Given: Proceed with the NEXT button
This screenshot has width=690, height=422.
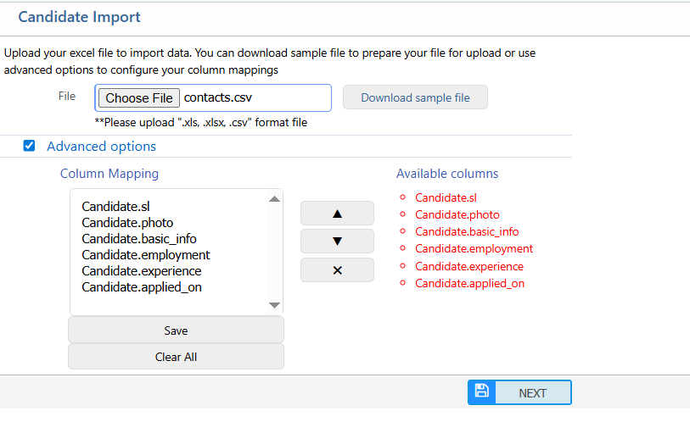Looking at the screenshot, I should pyautogui.click(x=532, y=393).
